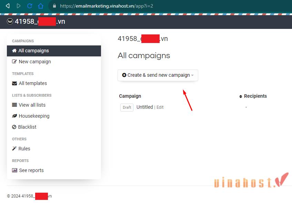Open the browser home page icon
The image size is (292, 203).
(41, 6)
